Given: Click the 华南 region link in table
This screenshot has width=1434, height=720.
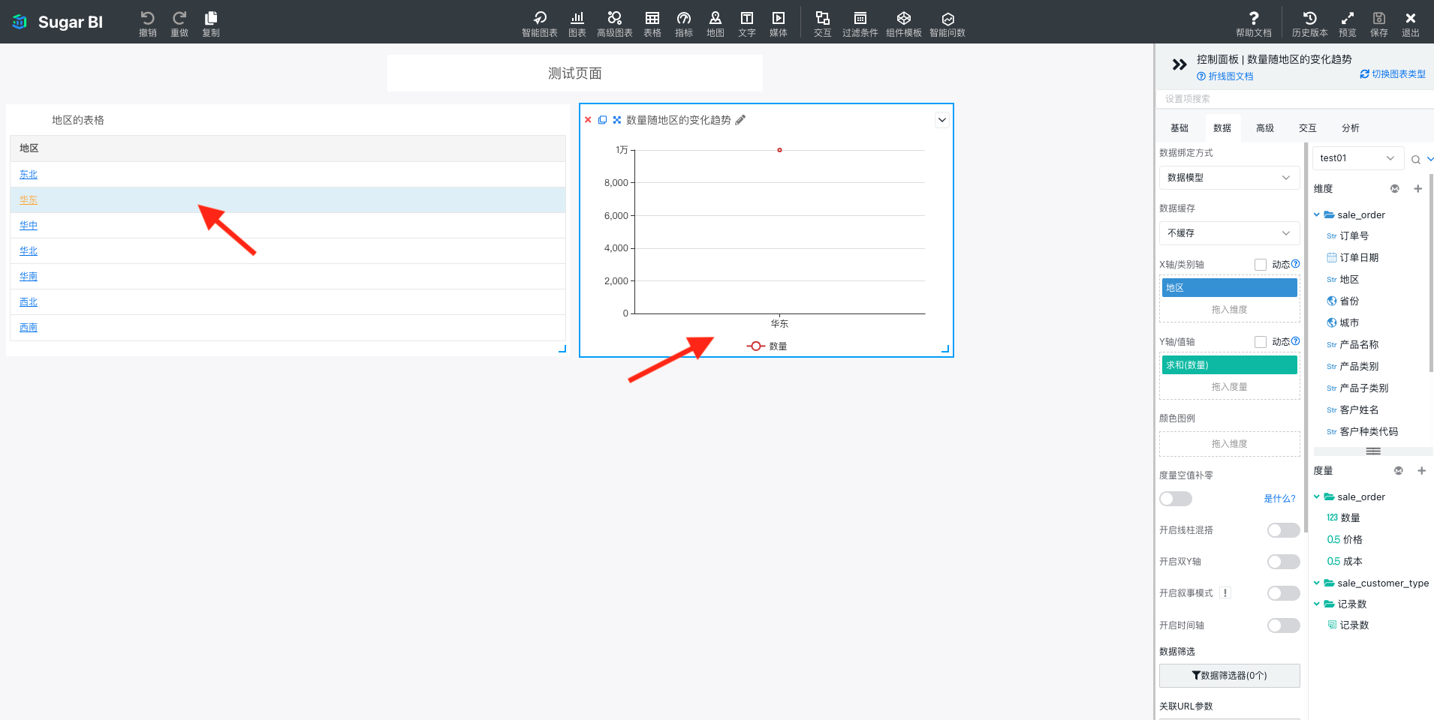Looking at the screenshot, I should [29, 277].
